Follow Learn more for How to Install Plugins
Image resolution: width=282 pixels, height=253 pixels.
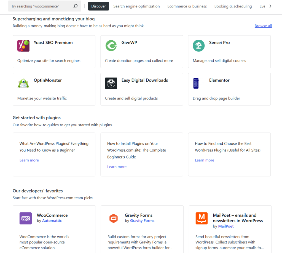[x=117, y=167]
